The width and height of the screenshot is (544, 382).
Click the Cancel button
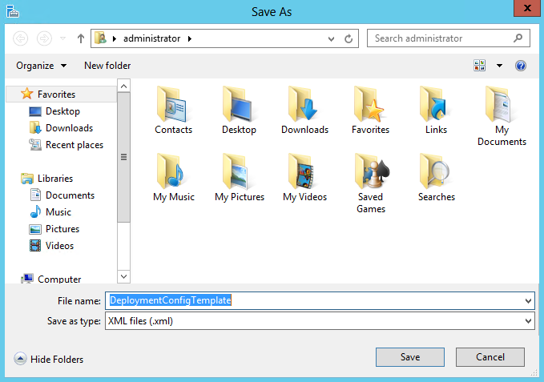(490, 357)
